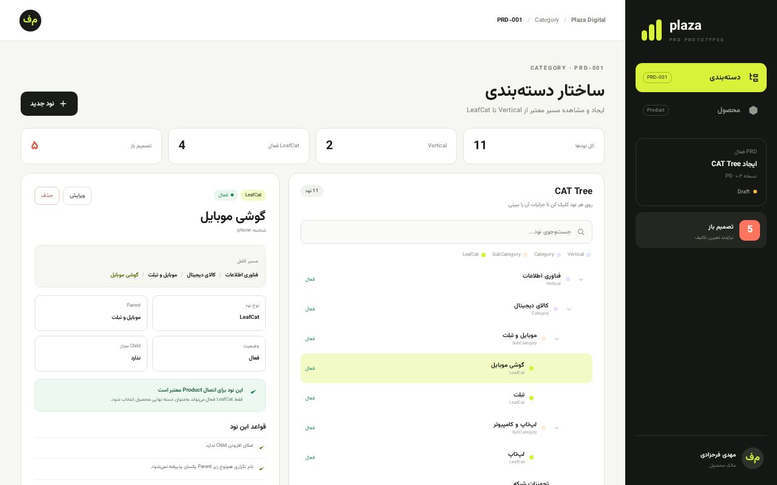The width and height of the screenshot is (777, 485).
Task: Click the red 5 badge on تصمیم باز
Action: pos(750,230)
